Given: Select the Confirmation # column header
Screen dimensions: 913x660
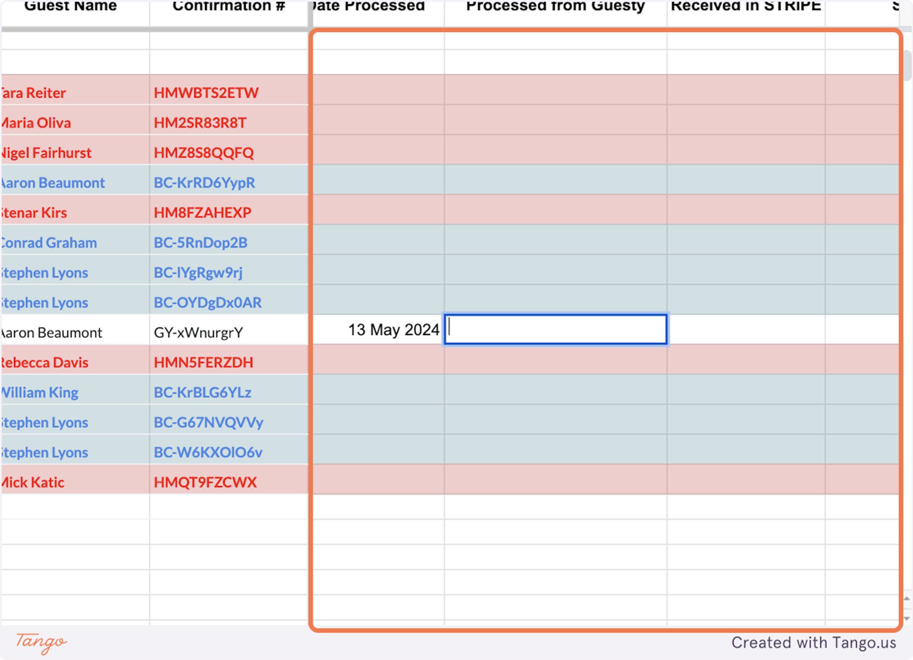Looking at the screenshot, I should [229, 7].
